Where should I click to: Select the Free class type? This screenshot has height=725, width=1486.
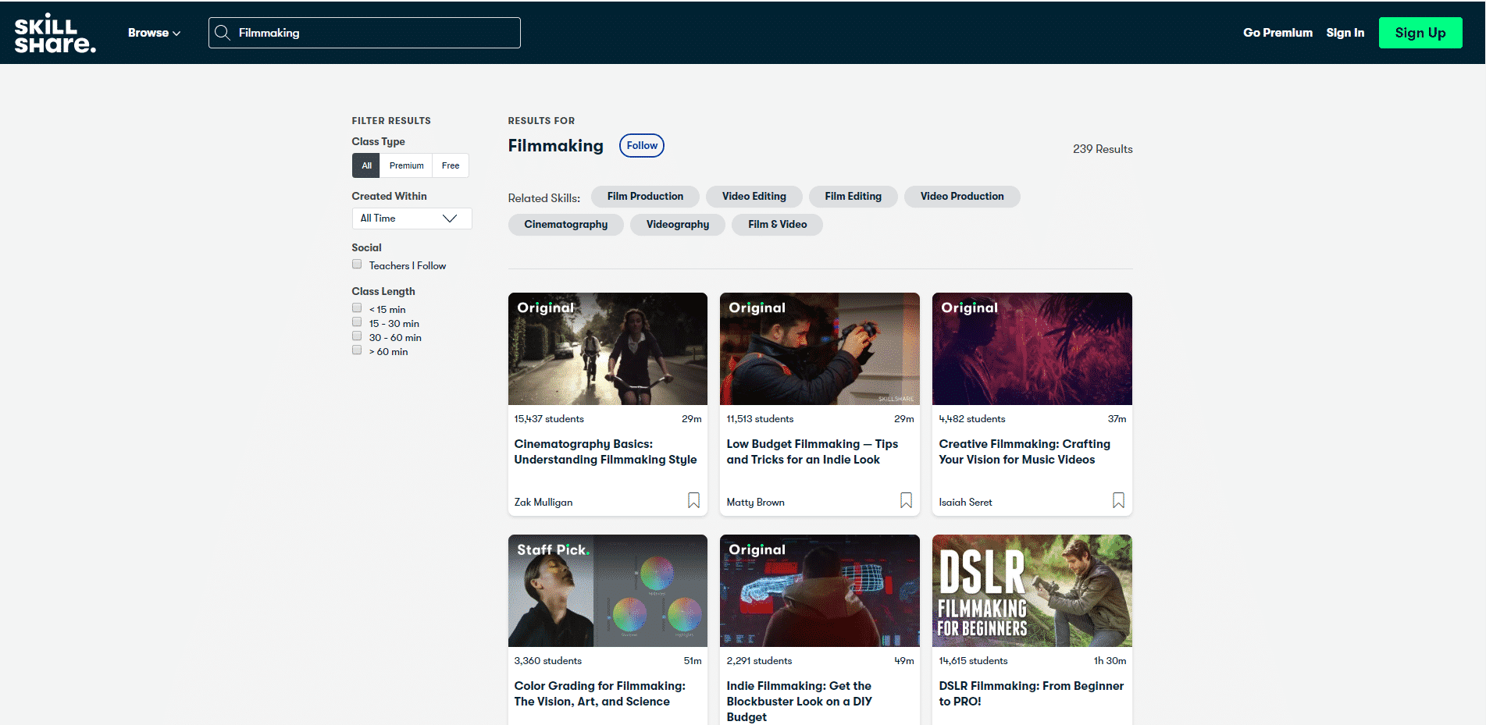coord(451,165)
